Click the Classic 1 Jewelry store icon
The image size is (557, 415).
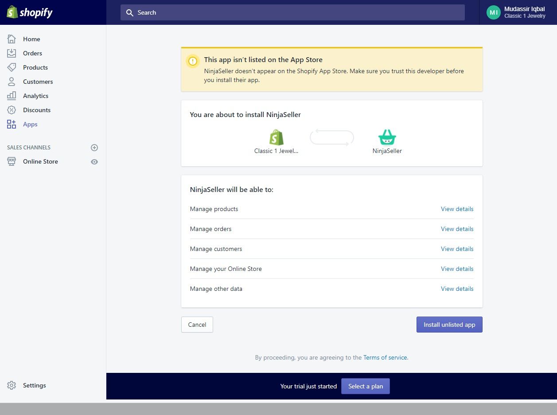(x=276, y=137)
